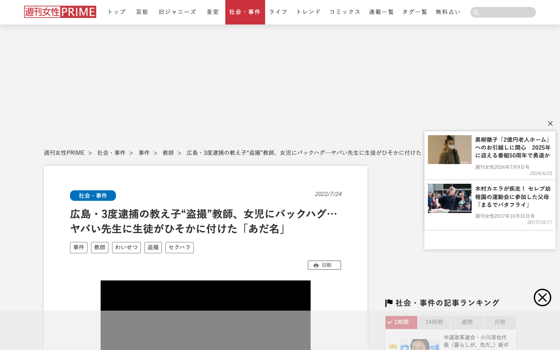The height and width of the screenshot is (350, 560).
Task: Close the recommended articles popup
Action: click(x=550, y=123)
